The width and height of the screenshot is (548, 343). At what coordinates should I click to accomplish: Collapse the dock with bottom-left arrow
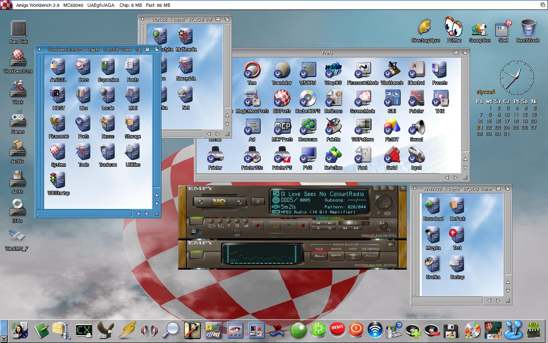pyautogui.click(x=3, y=339)
